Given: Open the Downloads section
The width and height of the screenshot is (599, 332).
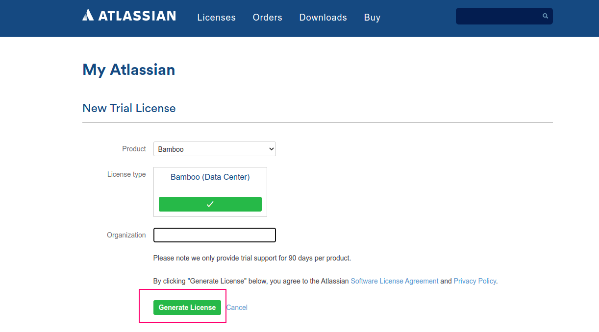Looking at the screenshot, I should [323, 18].
